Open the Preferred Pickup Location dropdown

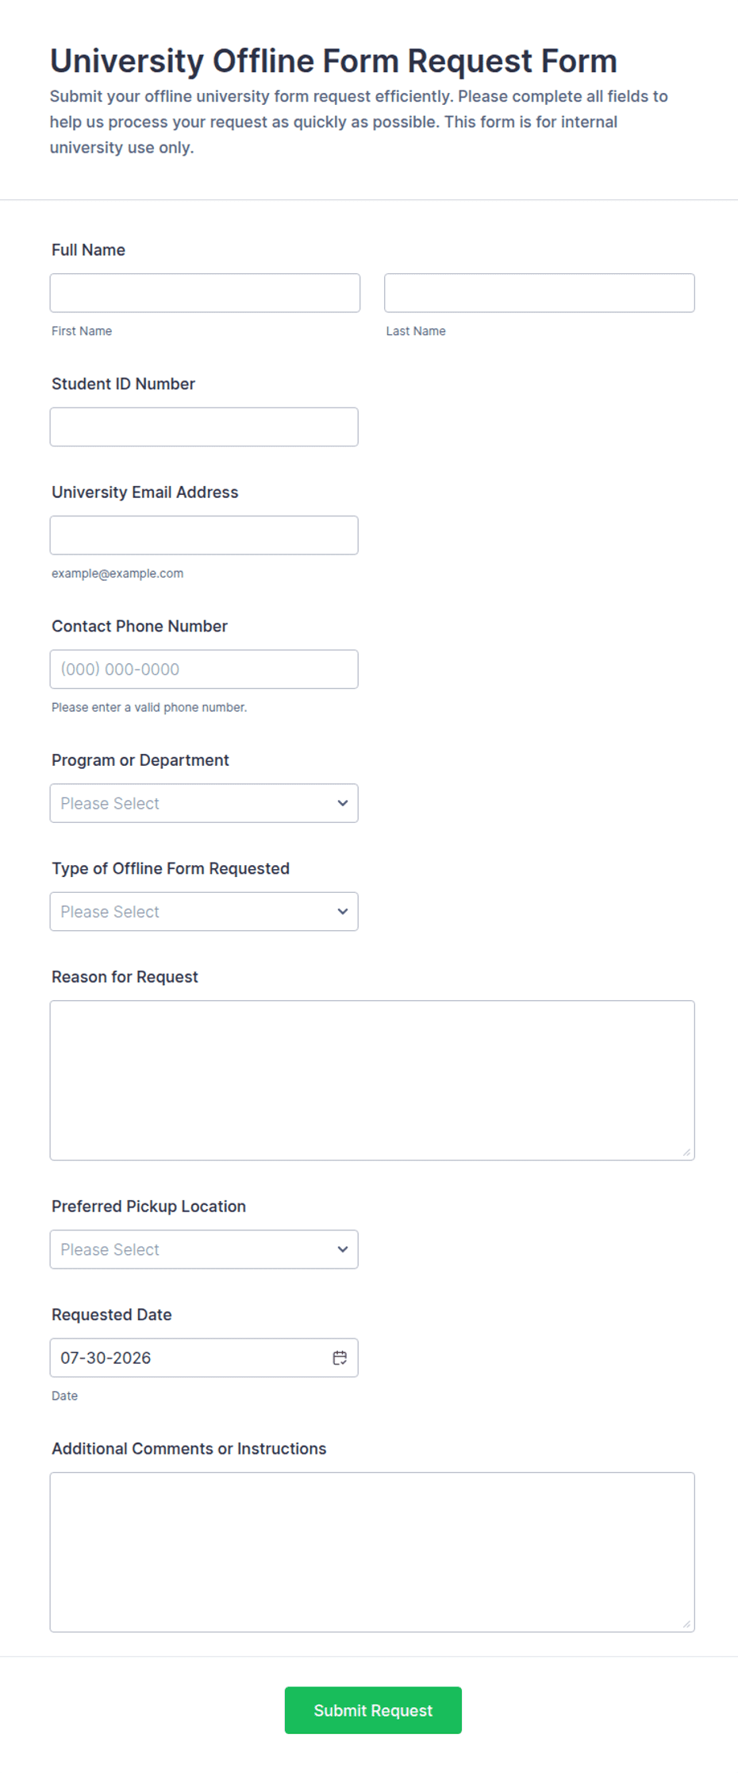(204, 1249)
